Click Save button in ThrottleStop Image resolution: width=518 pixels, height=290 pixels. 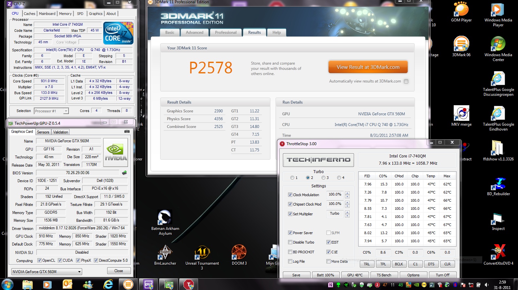pyautogui.click(x=296, y=275)
